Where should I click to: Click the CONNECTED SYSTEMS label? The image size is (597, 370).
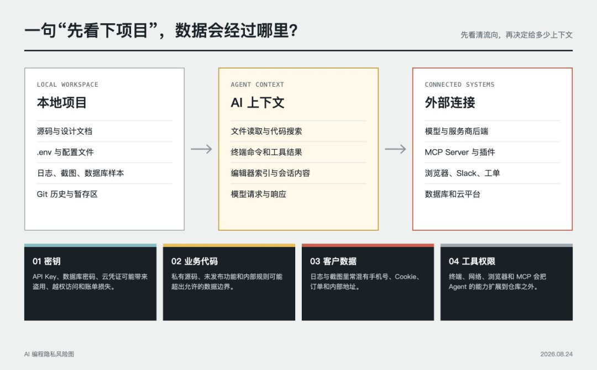(459, 84)
